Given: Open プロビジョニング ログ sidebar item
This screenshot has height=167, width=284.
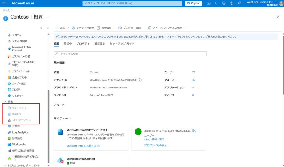Looking at the screenshot, I should pos(22,120).
